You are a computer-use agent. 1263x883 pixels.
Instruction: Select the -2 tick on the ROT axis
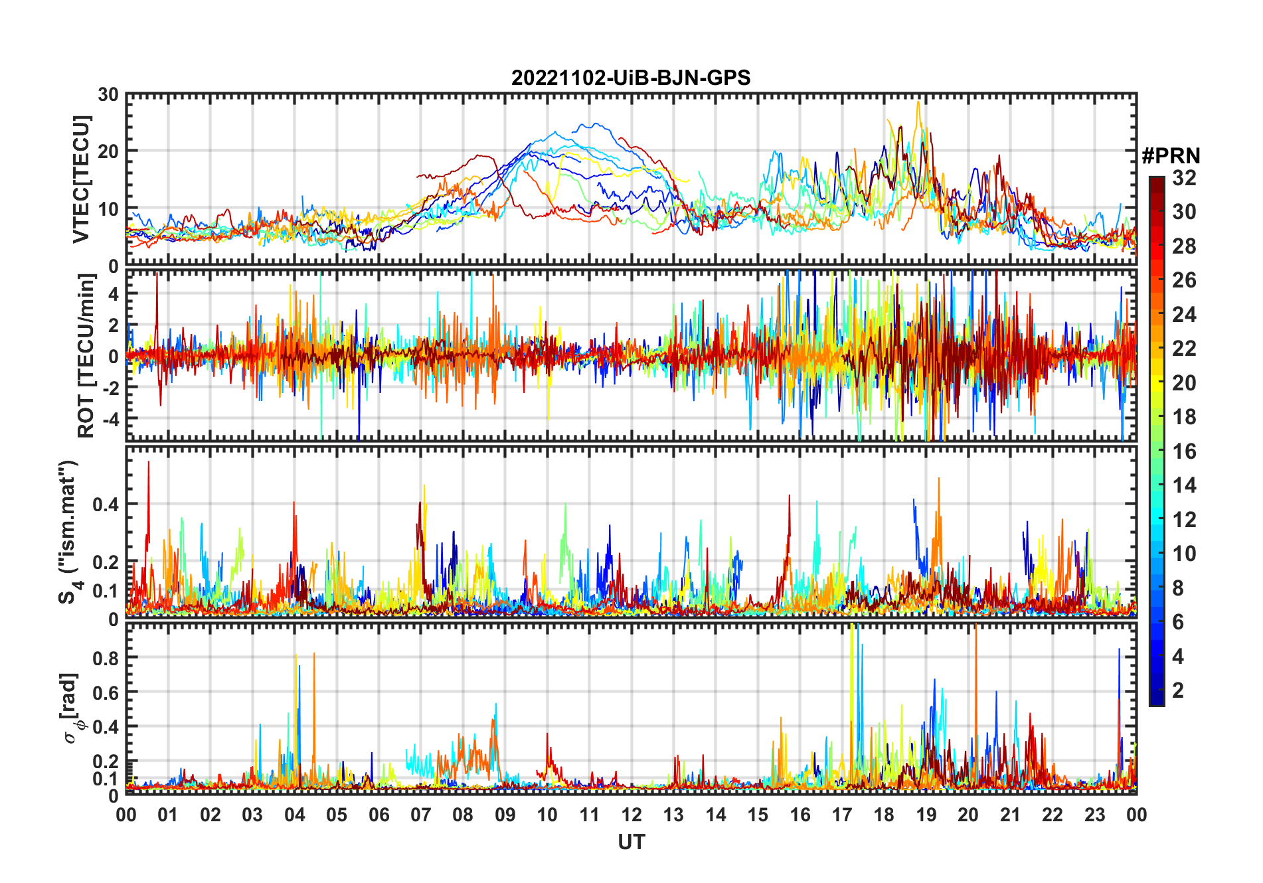point(112,388)
